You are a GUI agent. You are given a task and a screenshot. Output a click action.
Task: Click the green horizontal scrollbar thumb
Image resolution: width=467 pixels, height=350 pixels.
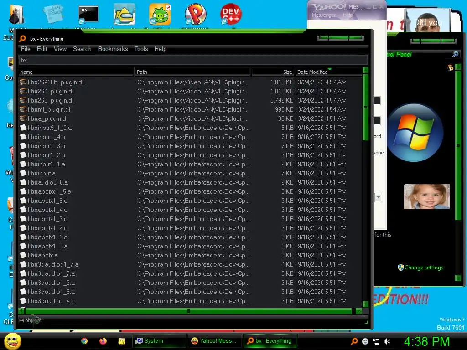pos(188,311)
